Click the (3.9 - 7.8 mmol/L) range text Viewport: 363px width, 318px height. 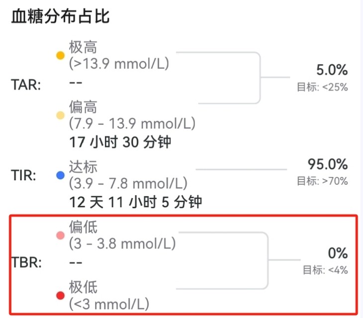[128, 183]
